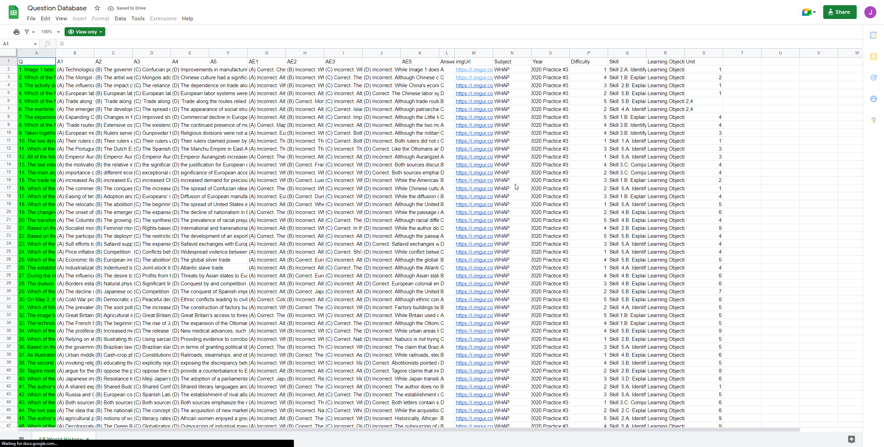
Task: Click the filter funnel icon
Action: point(27,32)
